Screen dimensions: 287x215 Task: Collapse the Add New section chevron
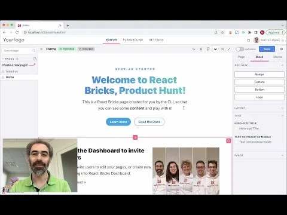pos(282,65)
